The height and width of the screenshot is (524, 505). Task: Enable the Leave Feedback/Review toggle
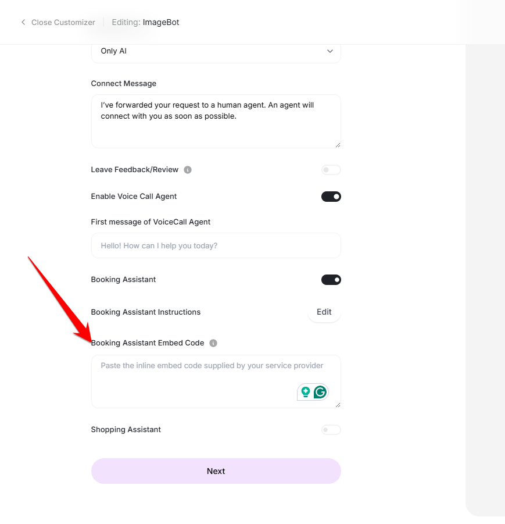click(331, 170)
